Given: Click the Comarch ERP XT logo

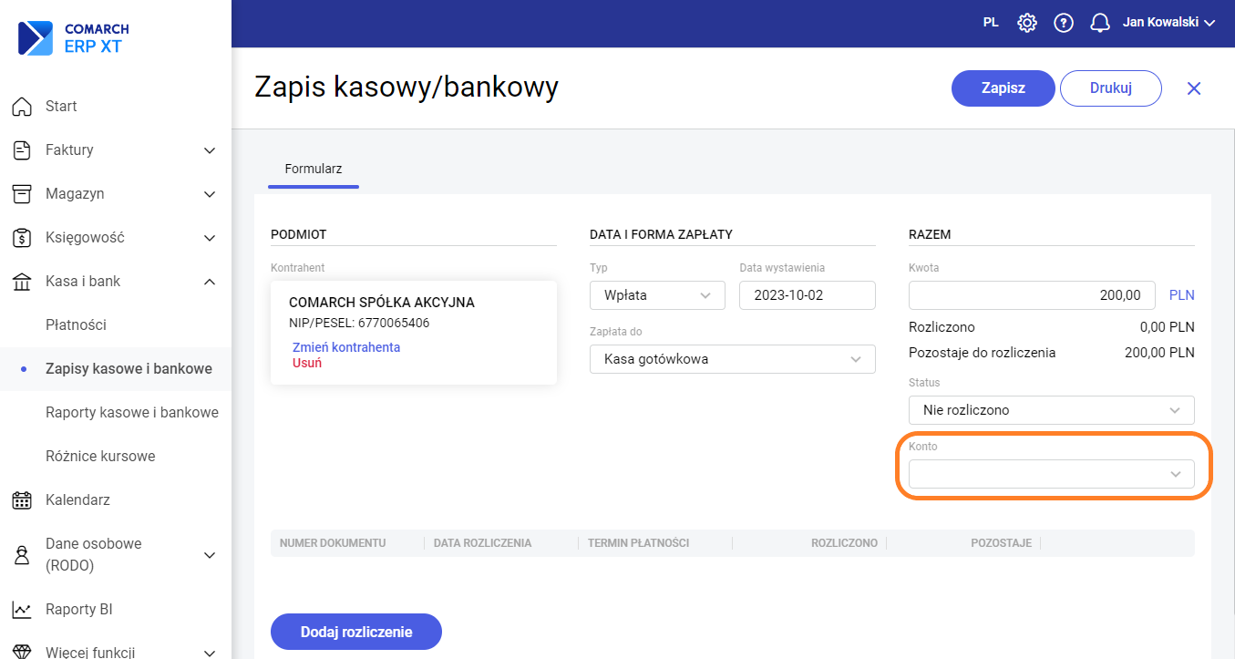Looking at the screenshot, I should (x=74, y=38).
